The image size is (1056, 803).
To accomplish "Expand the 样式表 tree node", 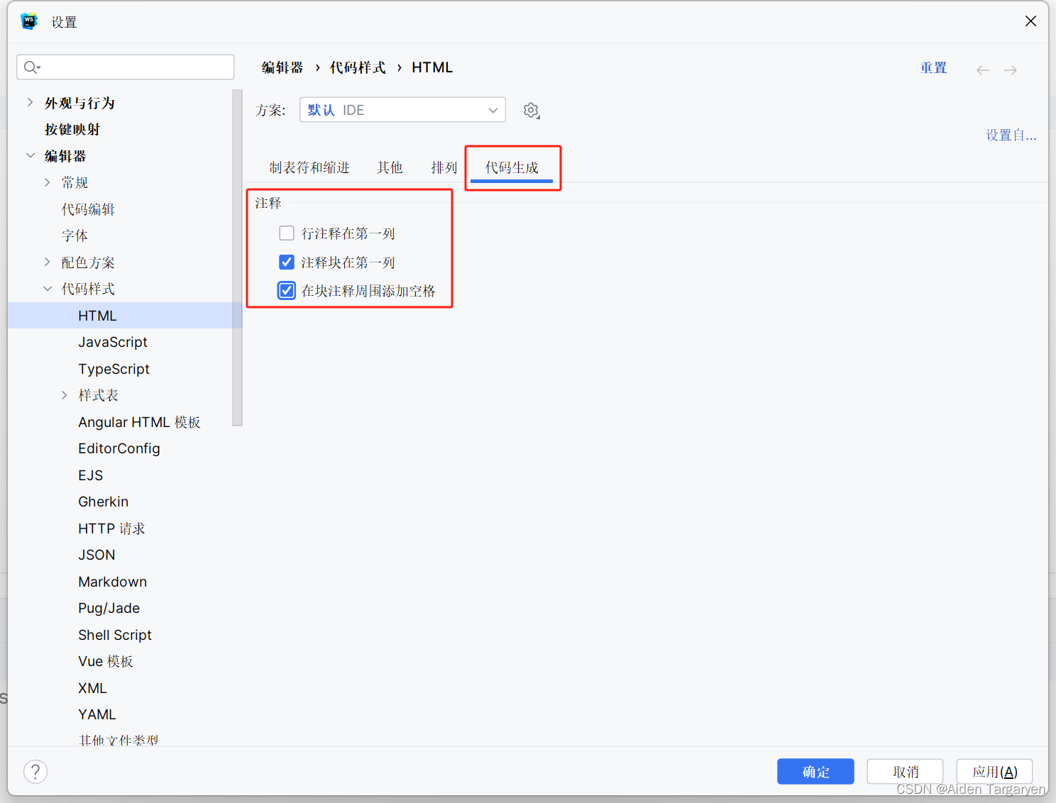I will [64, 395].
